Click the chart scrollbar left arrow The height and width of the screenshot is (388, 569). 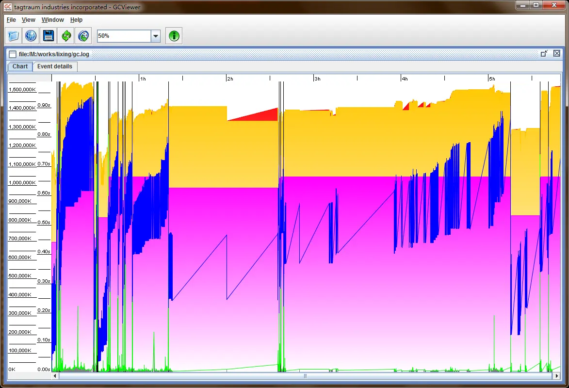tap(55, 376)
